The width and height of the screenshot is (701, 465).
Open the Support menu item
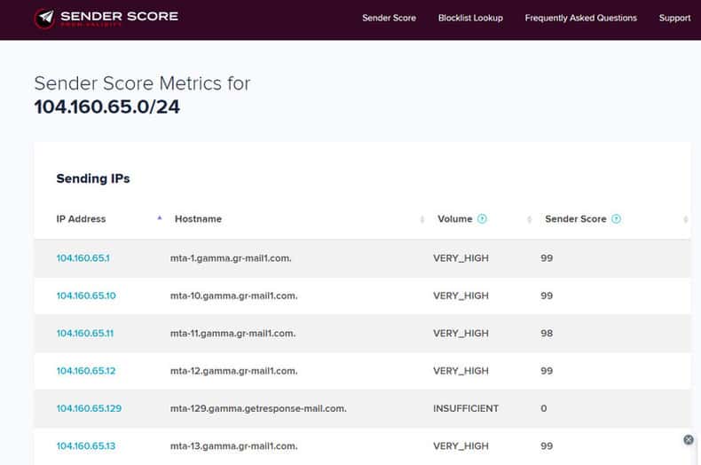click(x=674, y=18)
